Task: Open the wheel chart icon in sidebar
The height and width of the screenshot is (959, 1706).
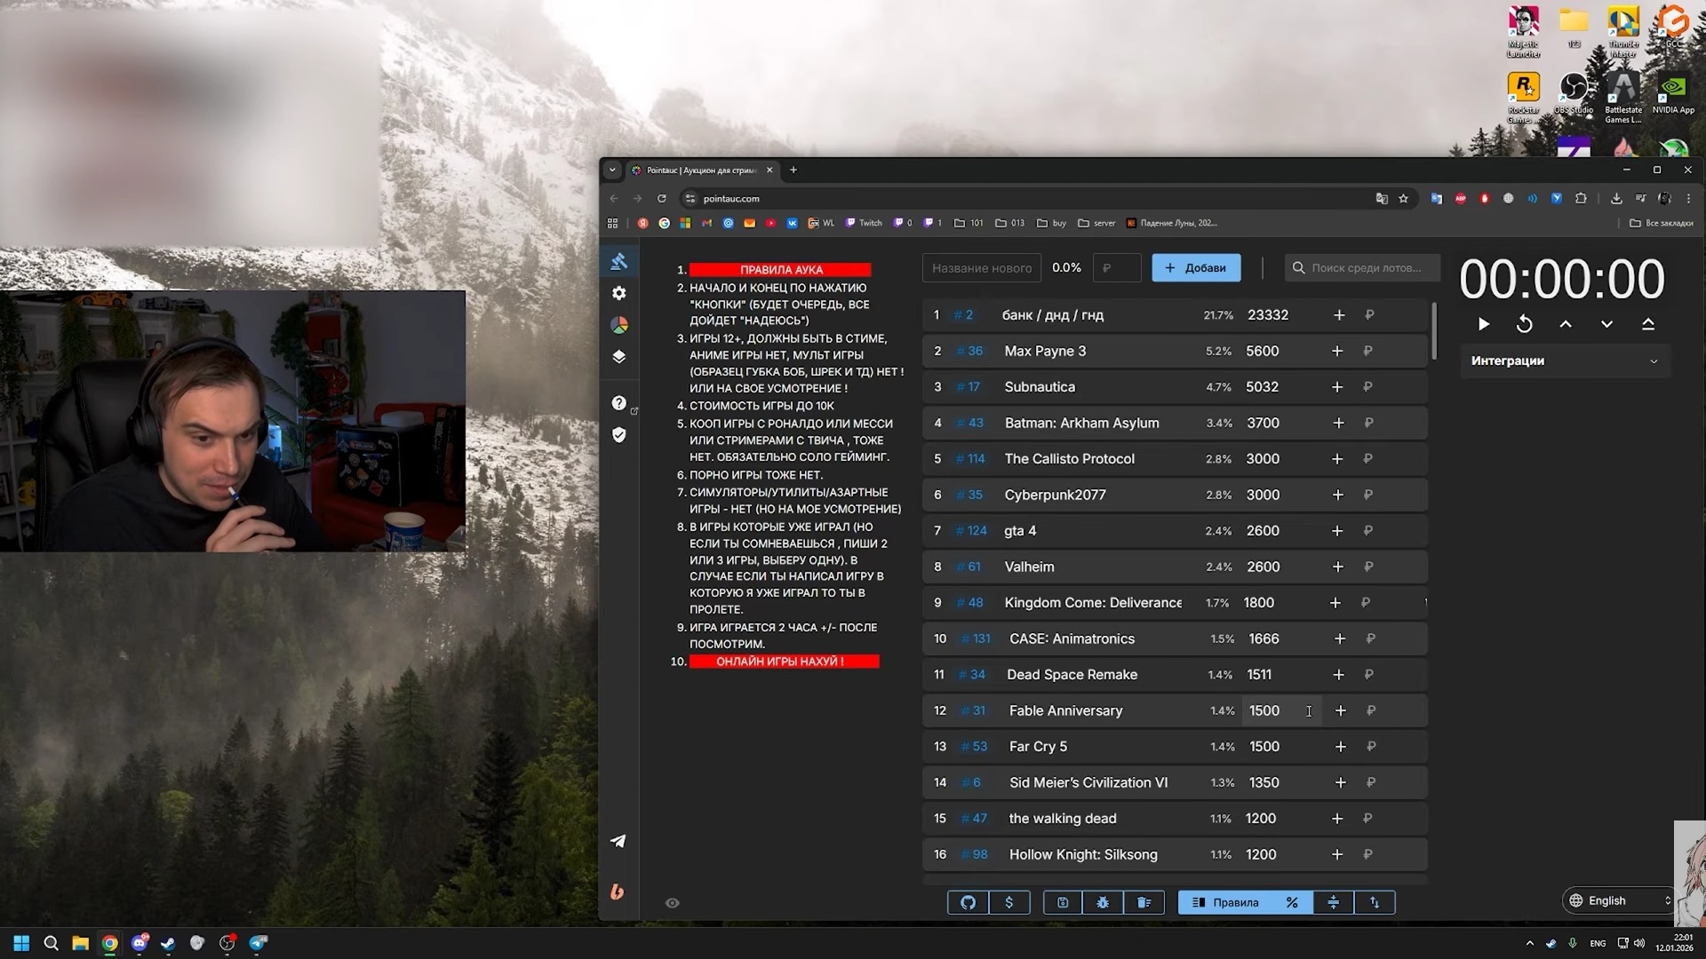Action: 619,325
